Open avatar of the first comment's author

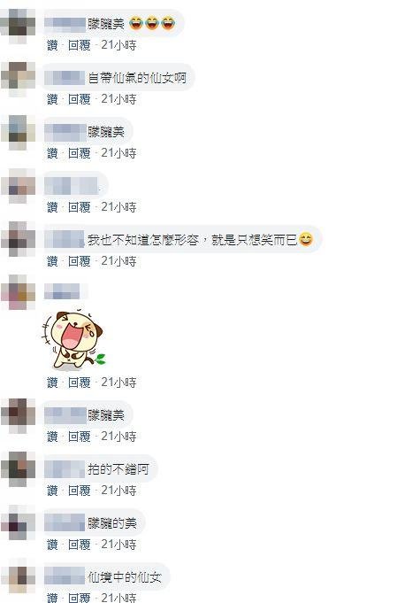pyautogui.click(x=18, y=25)
